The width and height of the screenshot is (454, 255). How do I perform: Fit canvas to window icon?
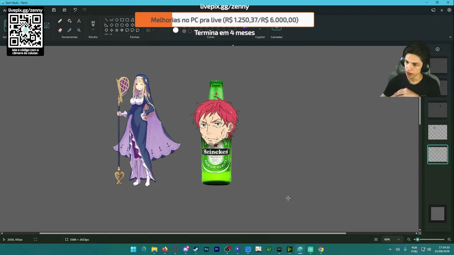tap(376, 239)
